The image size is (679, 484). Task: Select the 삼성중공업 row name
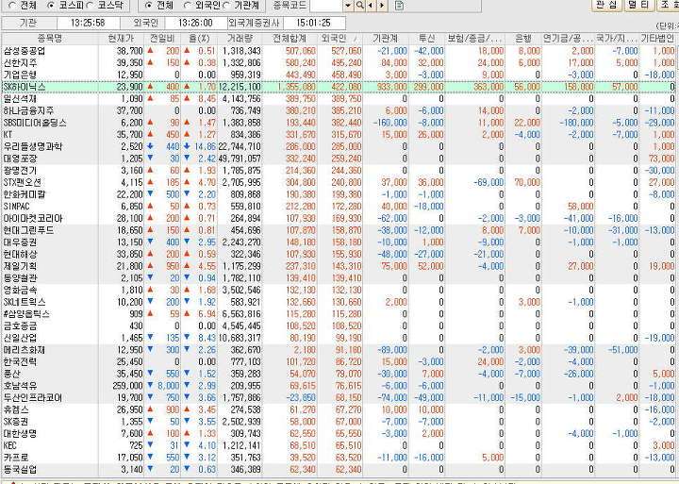click(25, 51)
